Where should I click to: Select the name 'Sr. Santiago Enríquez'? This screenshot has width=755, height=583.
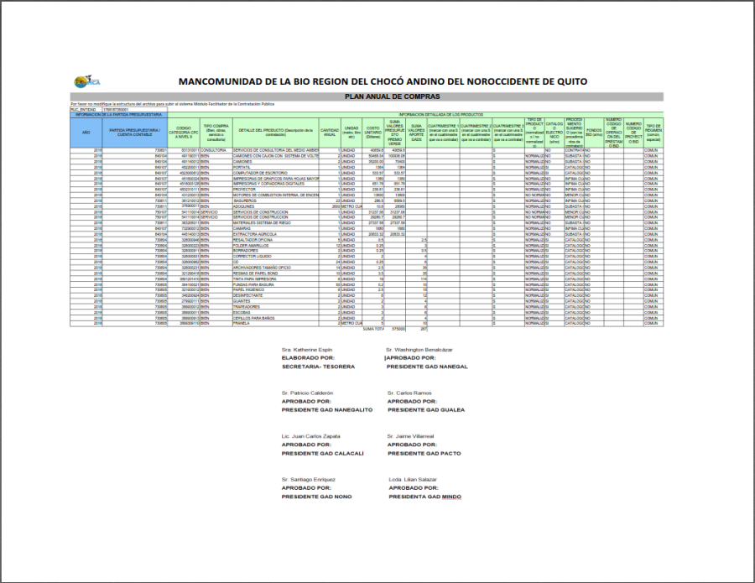pyautogui.click(x=309, y=480)
